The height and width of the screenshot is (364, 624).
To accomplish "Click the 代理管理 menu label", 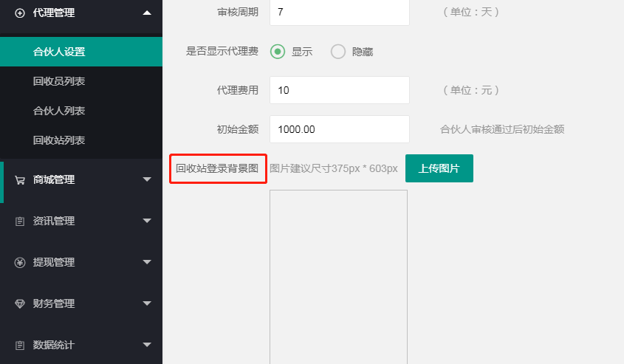I will (54, 13).
